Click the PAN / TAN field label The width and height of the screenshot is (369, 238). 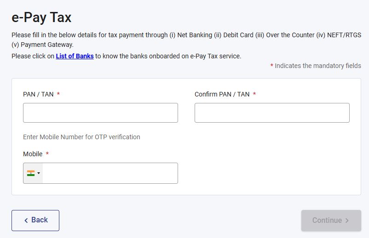[38, 94]
